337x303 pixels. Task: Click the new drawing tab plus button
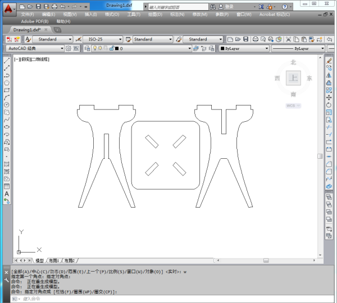point(57,30)
